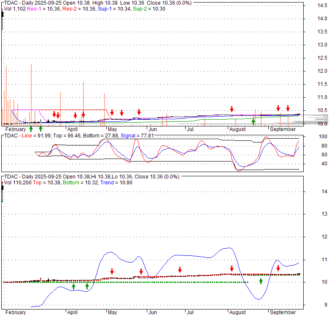Image resolution: width=329 pixels, height=315 pixels.
Task: Click the 40 level on oscillator axis
Action: point(324,164)
